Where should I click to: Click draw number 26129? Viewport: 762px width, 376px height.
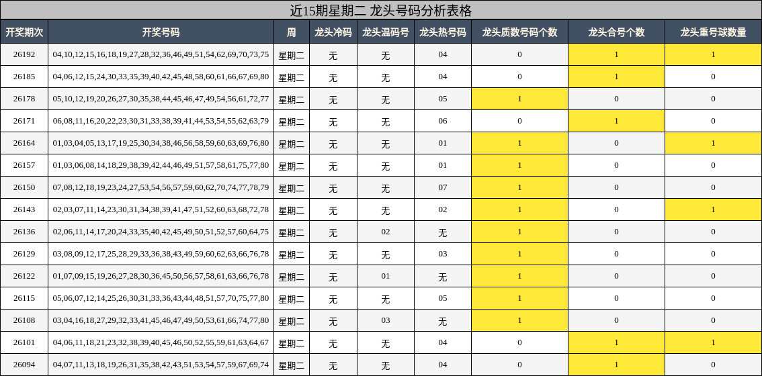point(24,254)
